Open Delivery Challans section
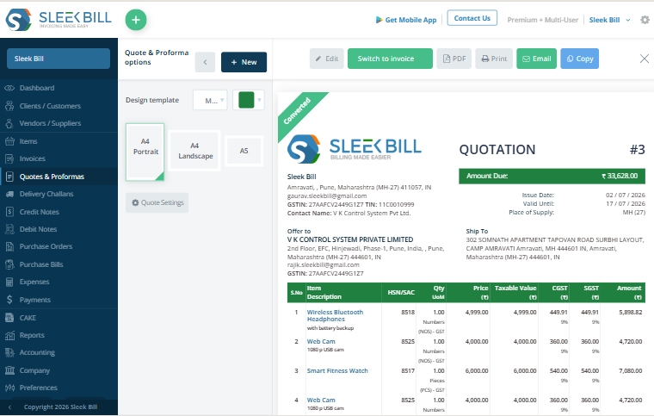Viewport: 654px width, 416px height. (x=46, y=194)
